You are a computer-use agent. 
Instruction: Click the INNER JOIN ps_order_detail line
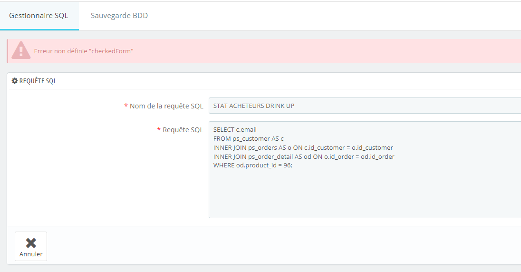click(304, 156)
